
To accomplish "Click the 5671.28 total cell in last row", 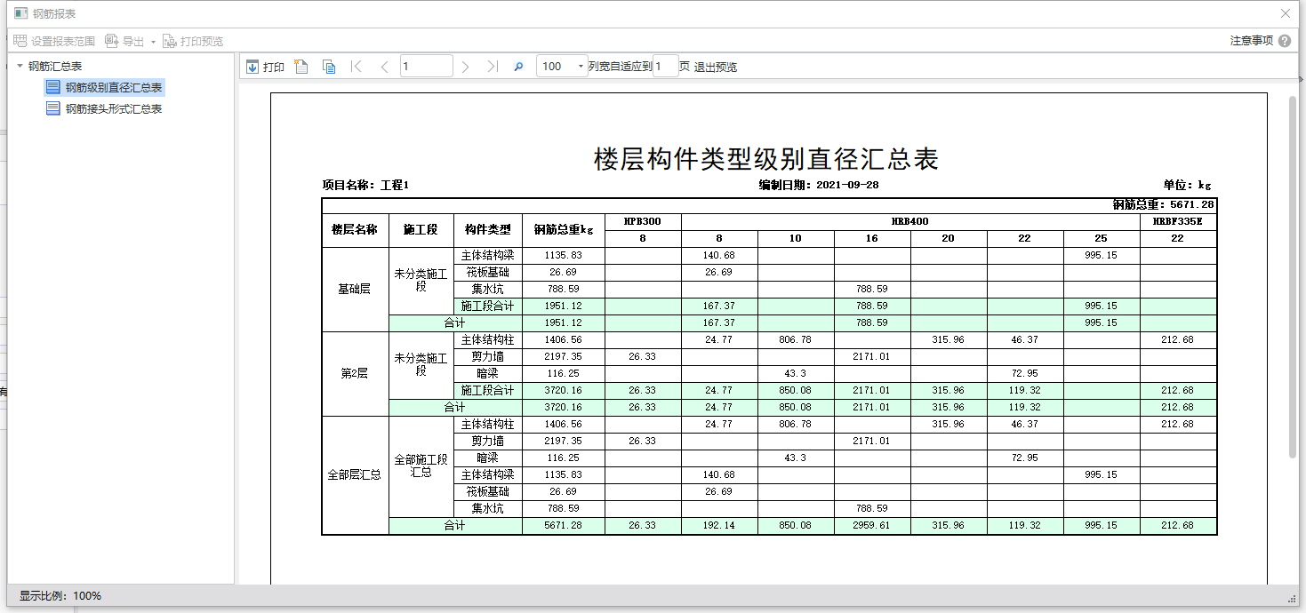I will point(564,525).
